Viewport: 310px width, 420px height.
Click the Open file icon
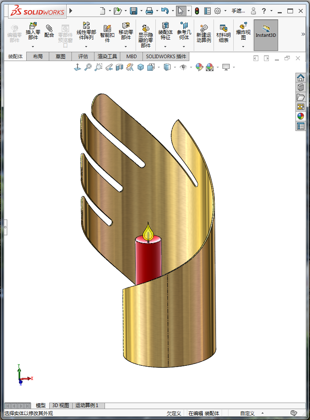(x=117, y=11)
